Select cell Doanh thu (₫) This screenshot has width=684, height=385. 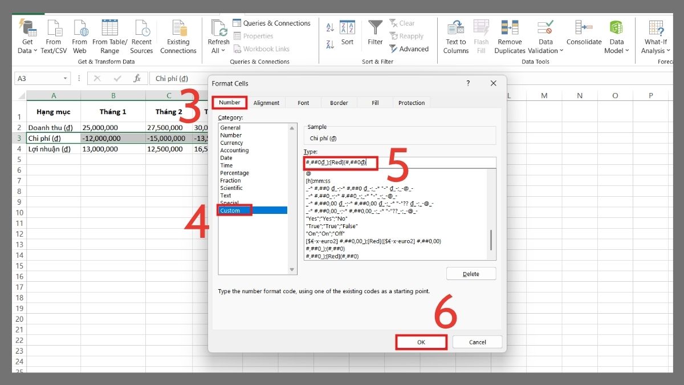pyautogui.click(x=54, y=128)
